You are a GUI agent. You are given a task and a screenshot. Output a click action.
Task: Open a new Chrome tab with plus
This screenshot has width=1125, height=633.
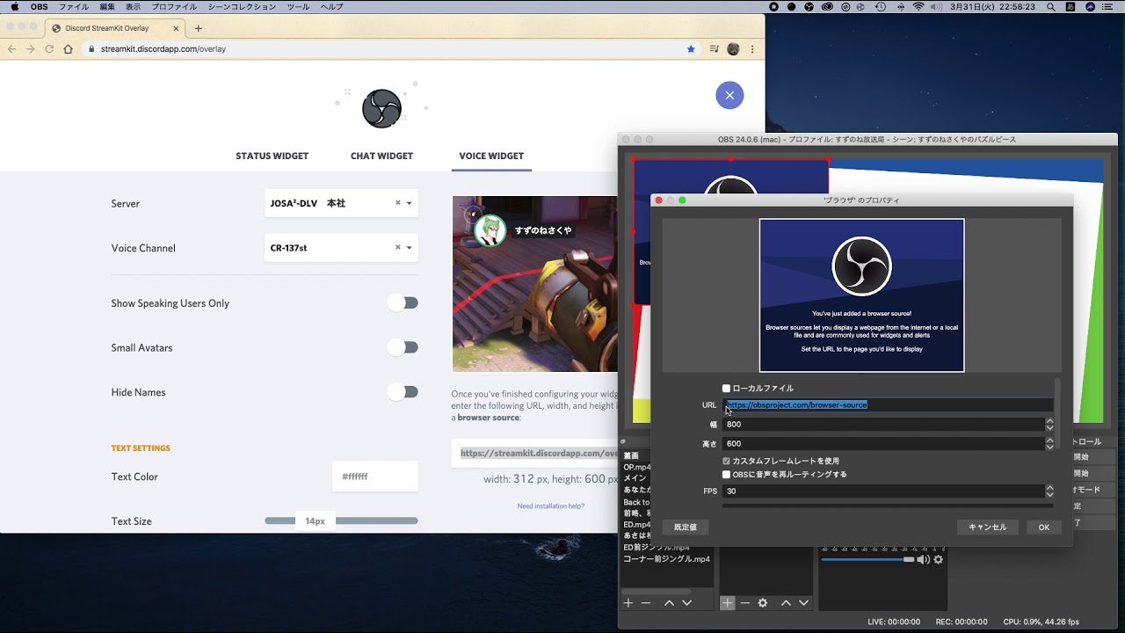point(199,28)
